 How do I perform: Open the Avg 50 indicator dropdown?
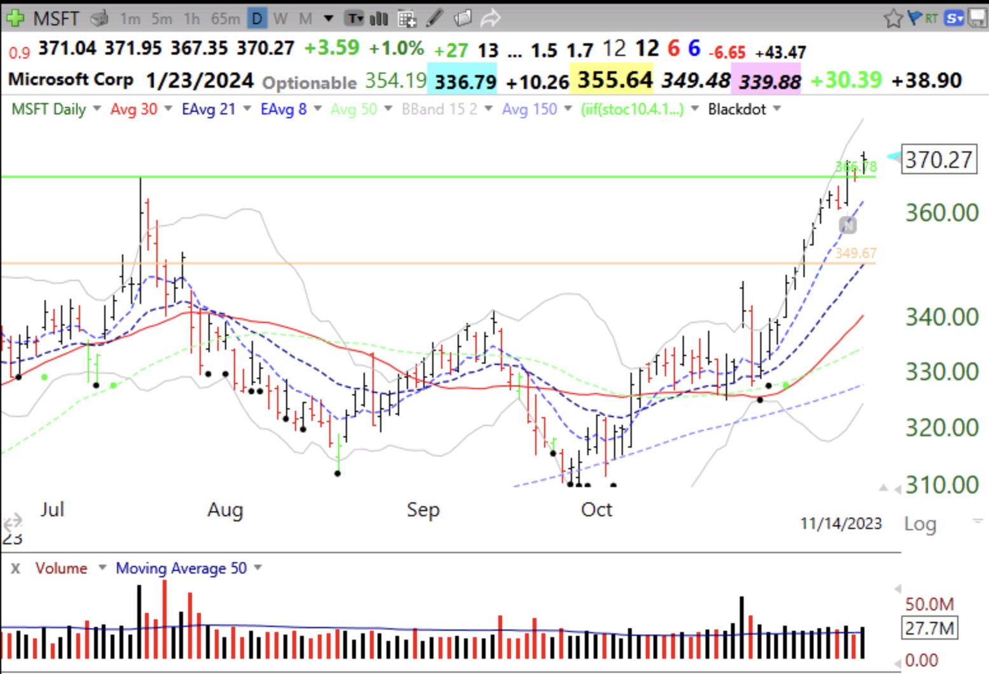[x=388, y=109]
